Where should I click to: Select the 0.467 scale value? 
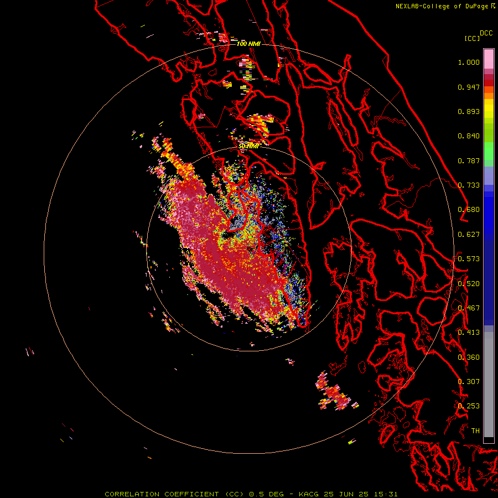click(469, 308)
